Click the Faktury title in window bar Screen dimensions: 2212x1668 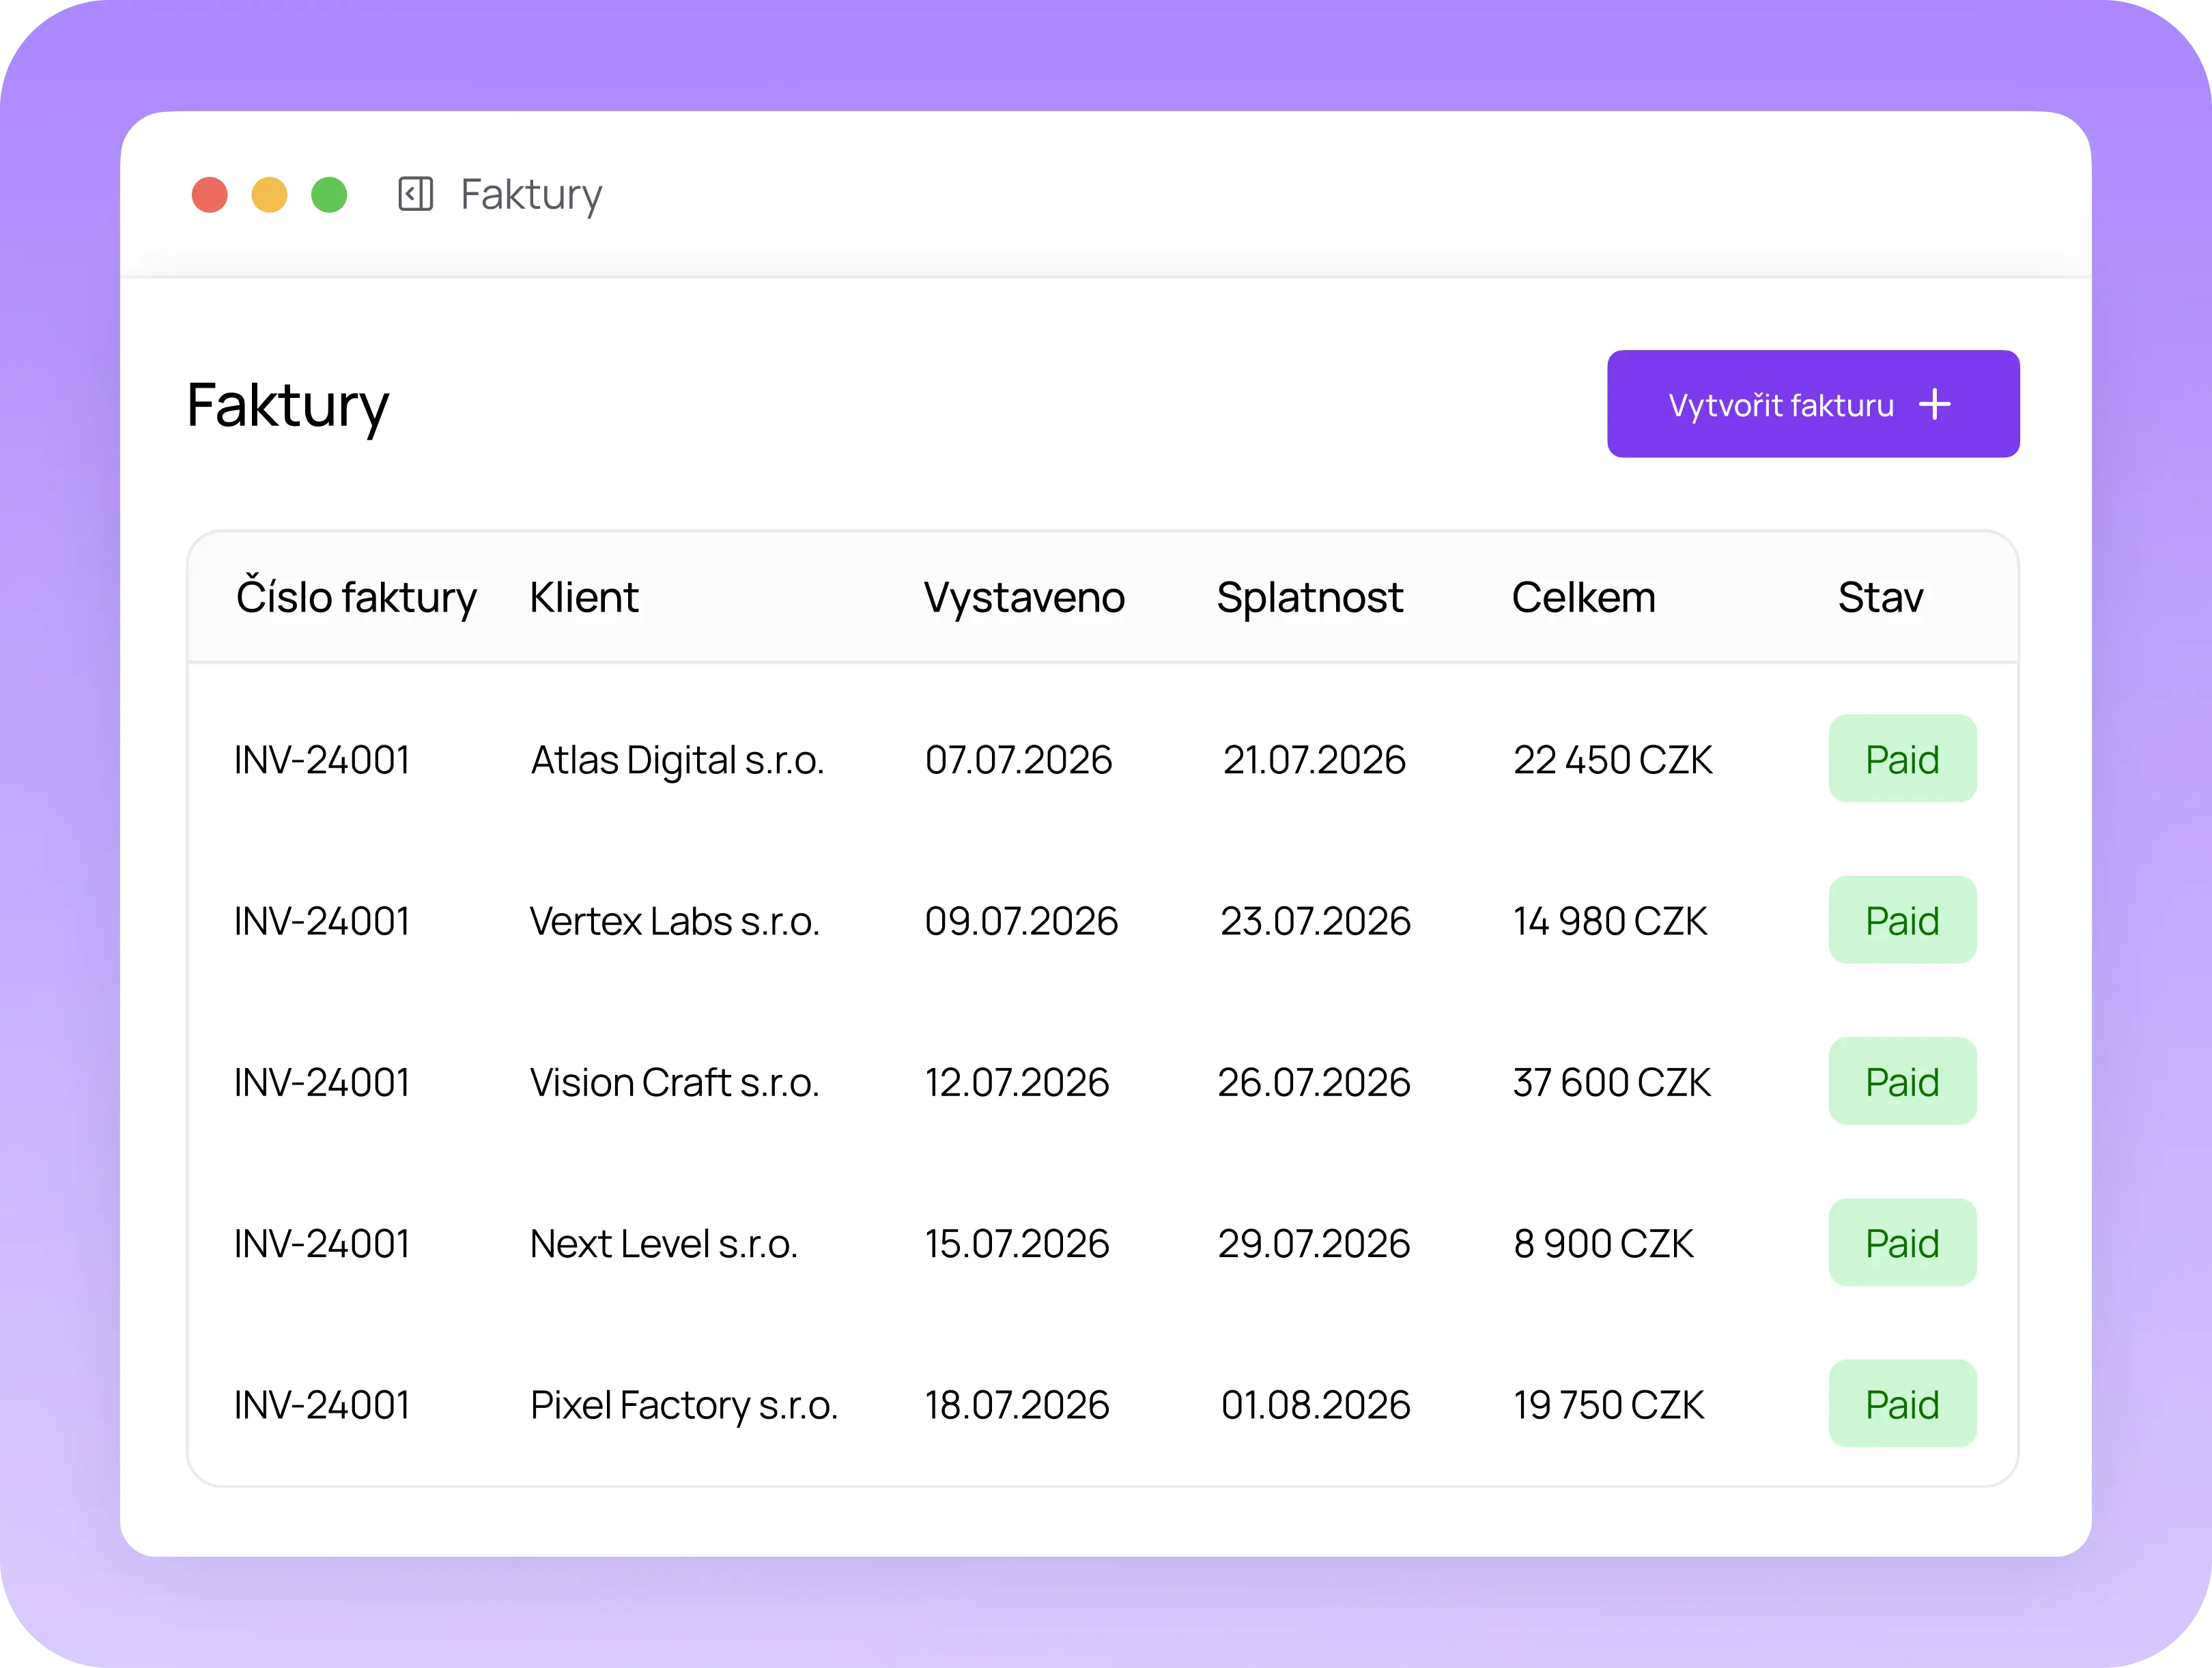531,195
